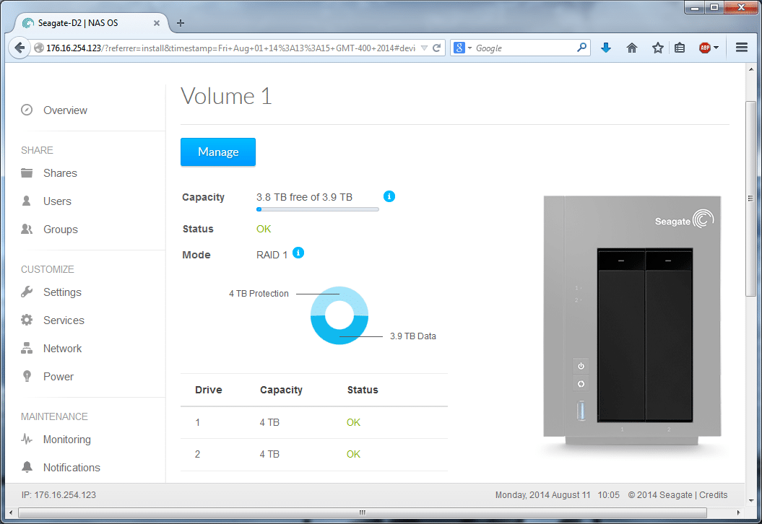Open the Credits link in footer
Screen dimensions: 762x524
pos(713,494)
